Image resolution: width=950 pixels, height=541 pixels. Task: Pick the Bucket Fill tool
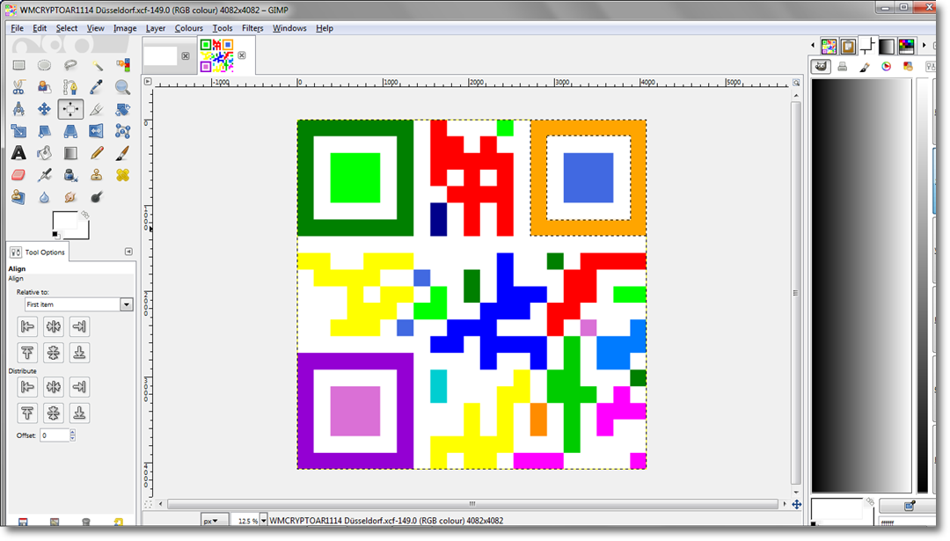pyautogui.click(x=44, y=153)
